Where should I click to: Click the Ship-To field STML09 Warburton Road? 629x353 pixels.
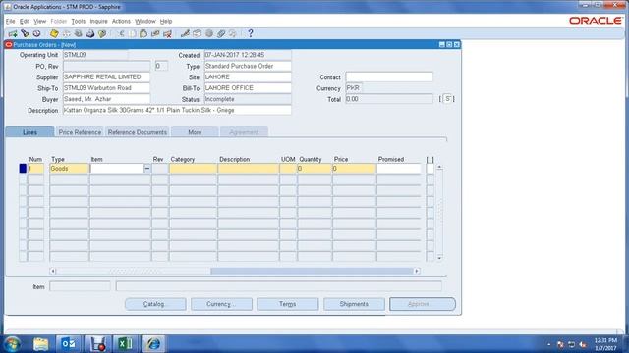point(106,88)
